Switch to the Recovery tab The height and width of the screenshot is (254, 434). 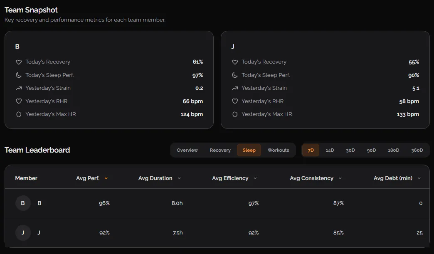tap(220, 150)
